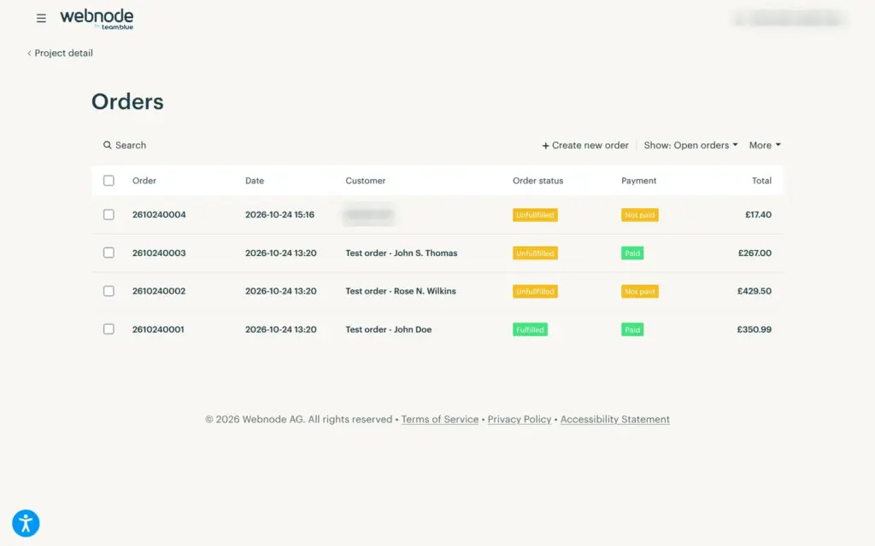Check order 2610240002 checkbox

tap(109, 291)
